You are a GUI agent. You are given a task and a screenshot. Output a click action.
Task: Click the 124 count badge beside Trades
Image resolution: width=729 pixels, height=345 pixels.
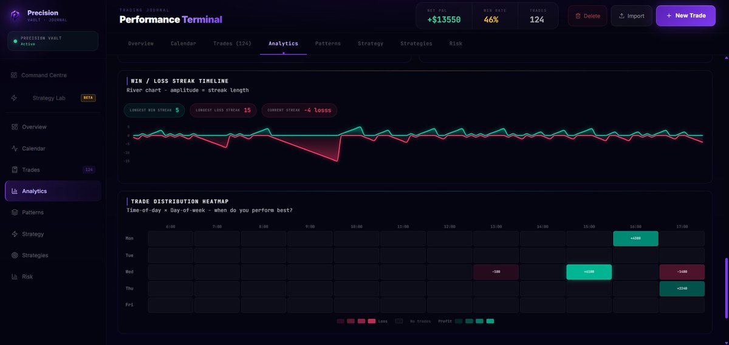pos(89,169)
